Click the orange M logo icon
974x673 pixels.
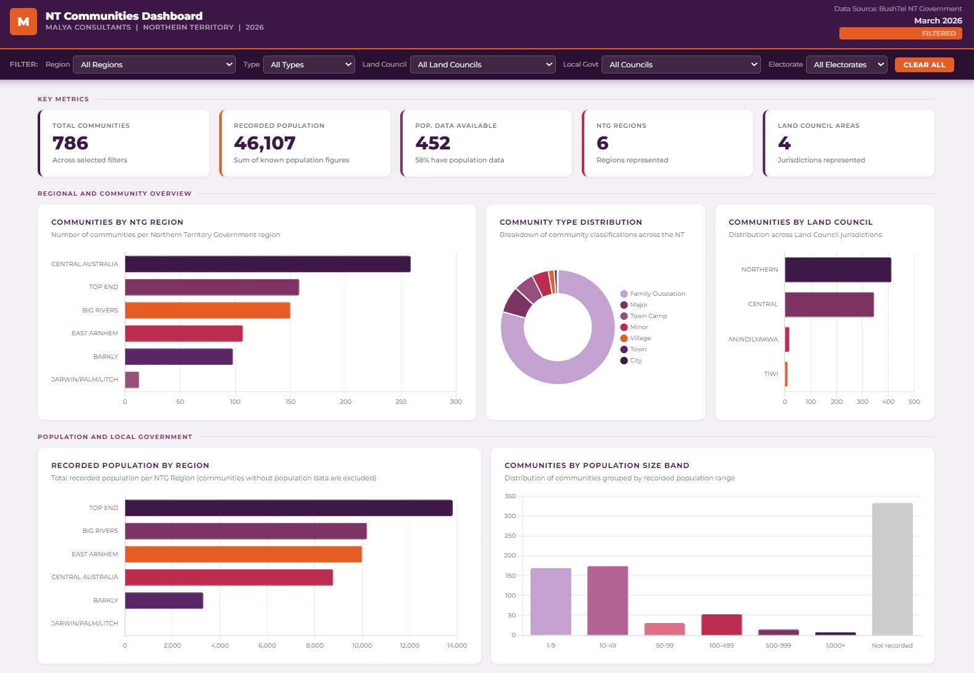pyautogui.click(x=23, y=22)
